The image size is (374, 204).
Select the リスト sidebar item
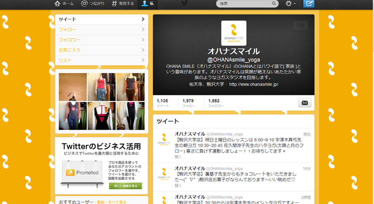pos(102,60)
